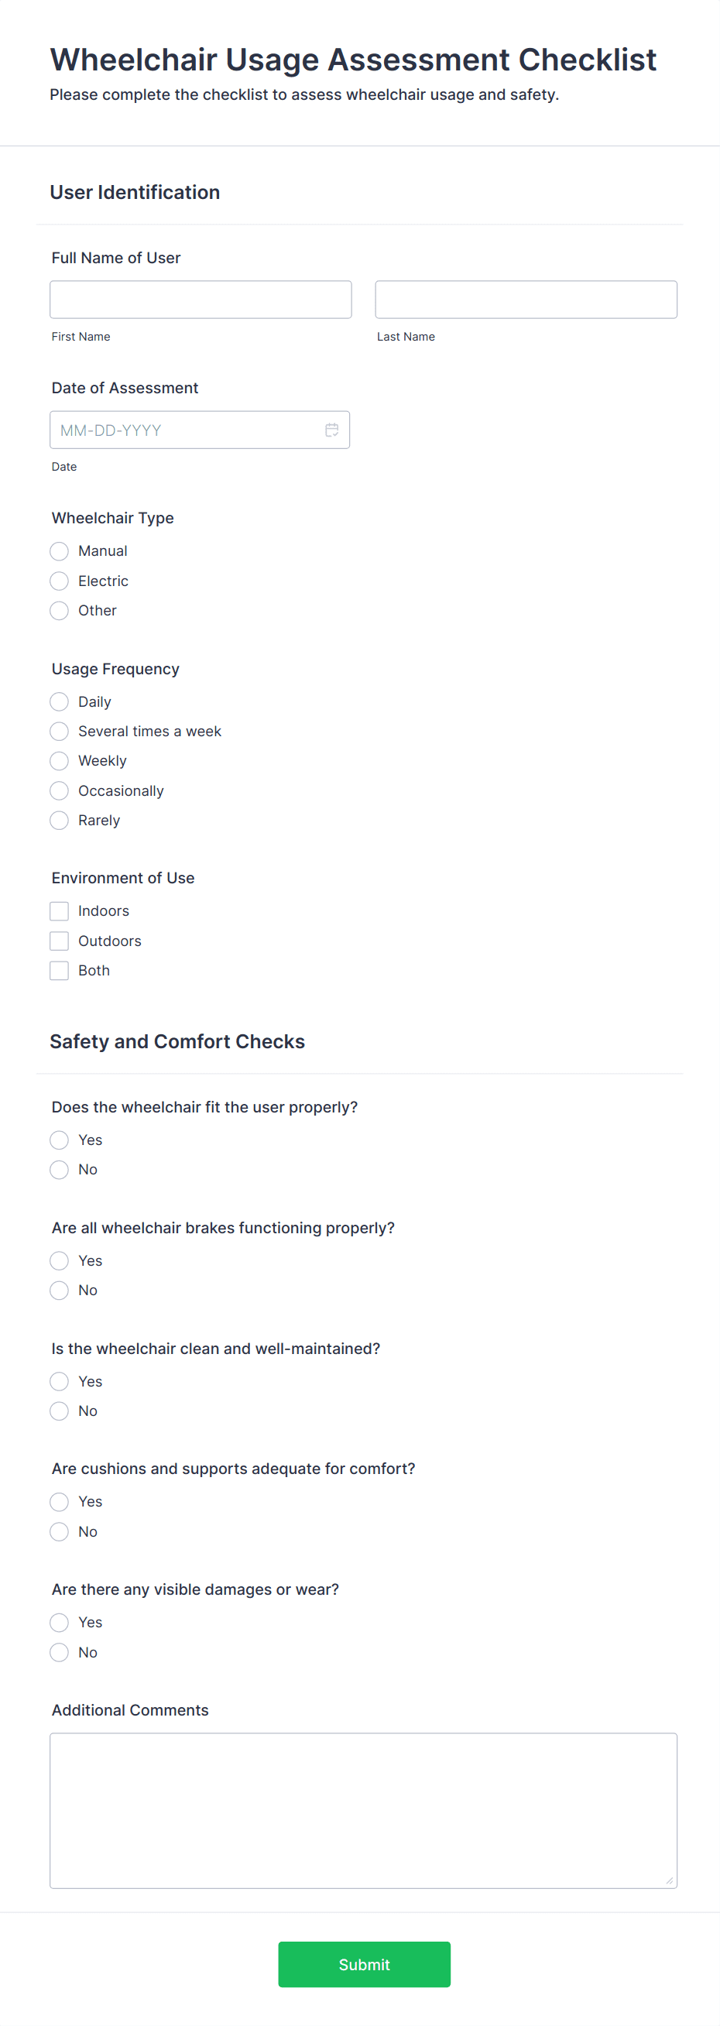
Task: Check the Outdoors environment checkbox
Action: tap(59, 940)
